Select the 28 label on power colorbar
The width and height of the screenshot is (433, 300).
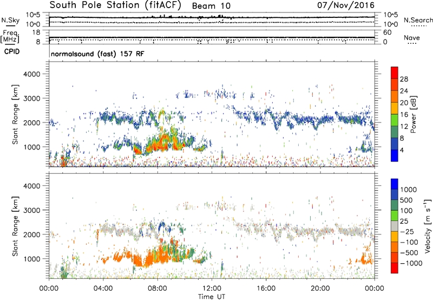click(x=404, y=79)
